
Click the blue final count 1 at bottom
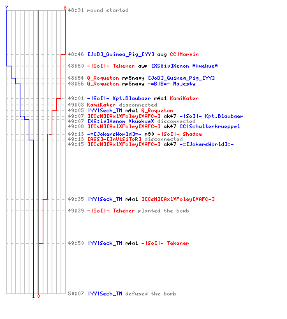[x=33, y=296]
